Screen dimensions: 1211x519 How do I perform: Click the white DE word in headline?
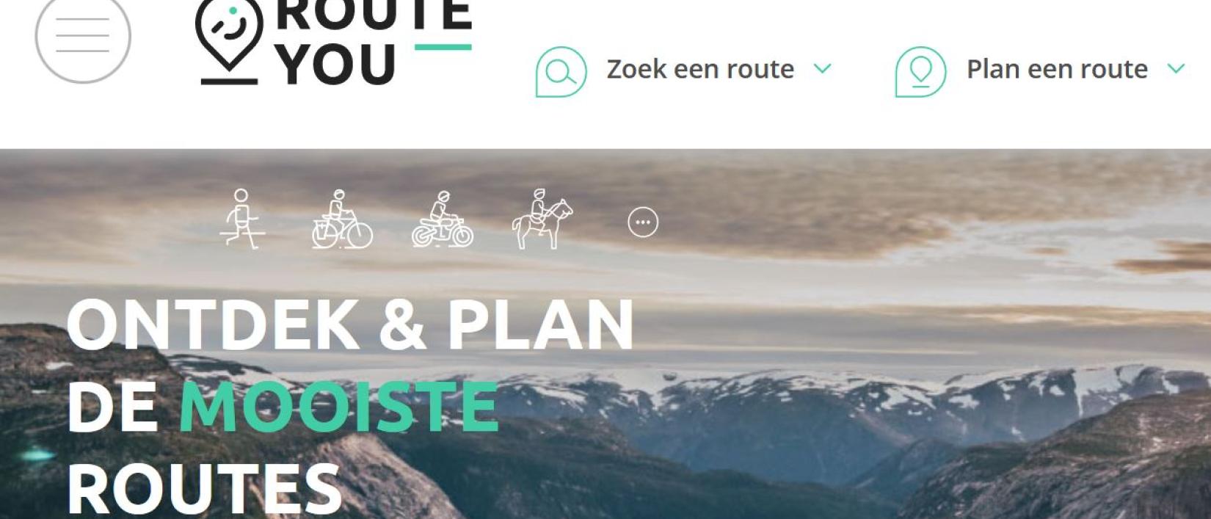(x=112, y=406)
